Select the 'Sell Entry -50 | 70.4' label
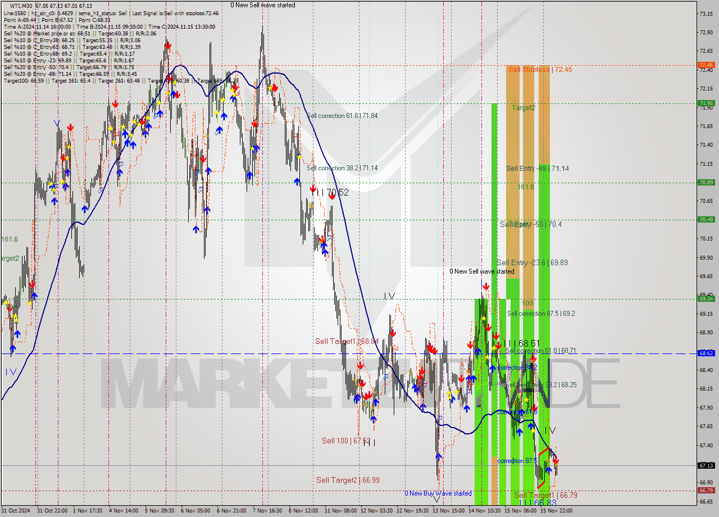Viewport: 719px width, 517px height. pos(531,224)
